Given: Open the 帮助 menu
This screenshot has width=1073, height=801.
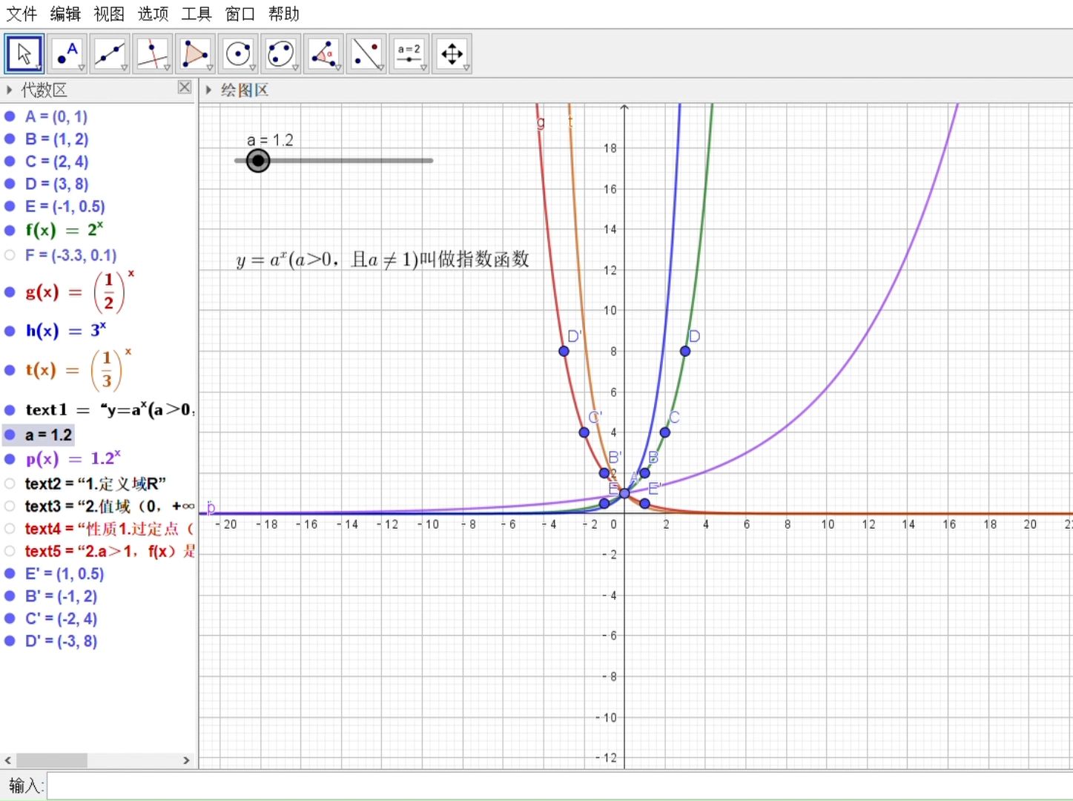Looking at the screenshot, I should (283, 13).
